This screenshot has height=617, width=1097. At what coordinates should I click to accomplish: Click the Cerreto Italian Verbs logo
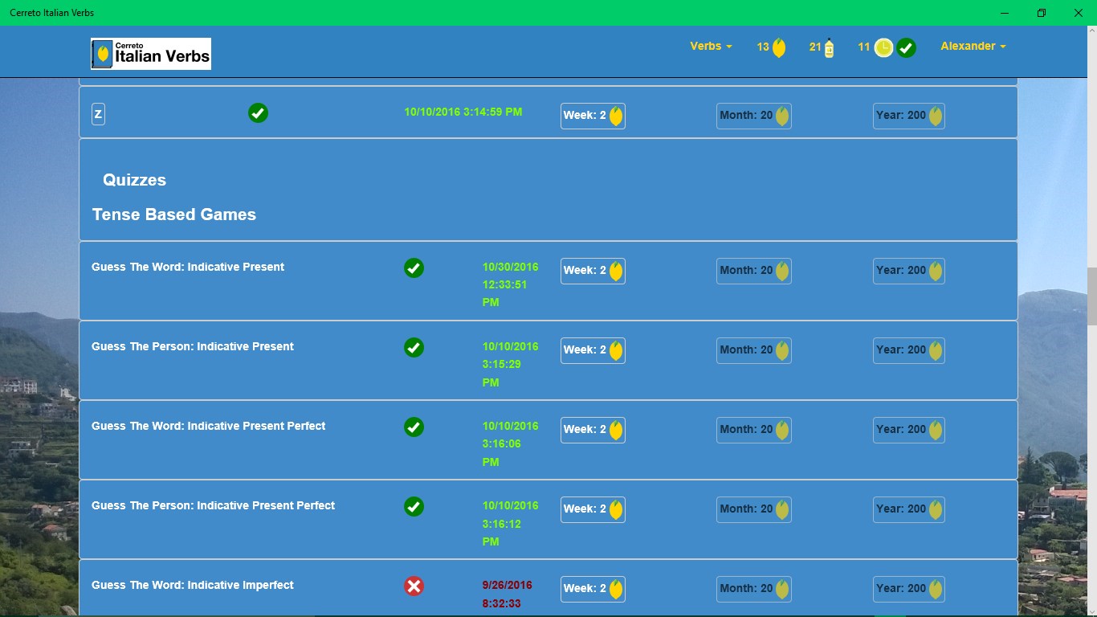click(x=151, y=54)
